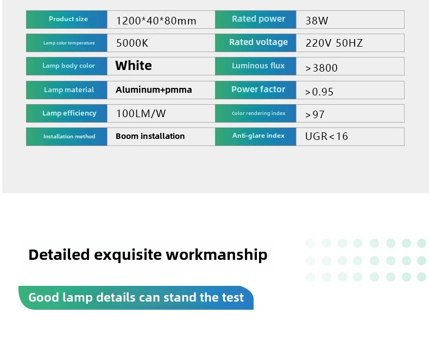Click the '1200*40*80mm' value
This screenshot has height=345, width=429.
[156, 21]
